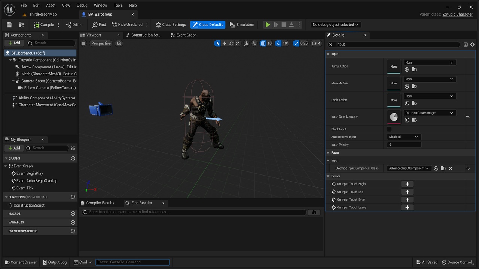This screenshot has height=269, width=479.
Task: Open the Content Drawer
Action: pyautogui.click(x=20, y=262)
